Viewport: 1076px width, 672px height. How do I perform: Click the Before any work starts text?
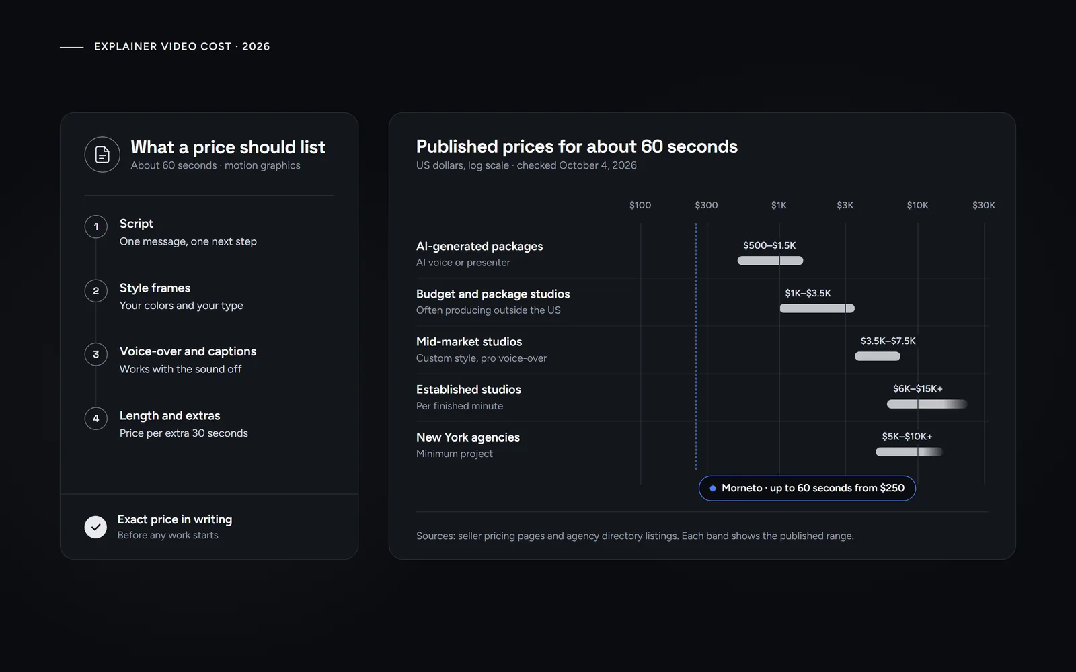click(x=168, y=535)
